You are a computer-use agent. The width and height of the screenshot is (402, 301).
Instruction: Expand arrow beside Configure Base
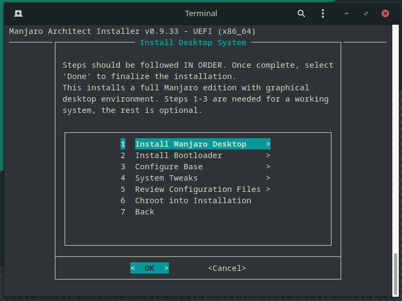pos(268,167)
